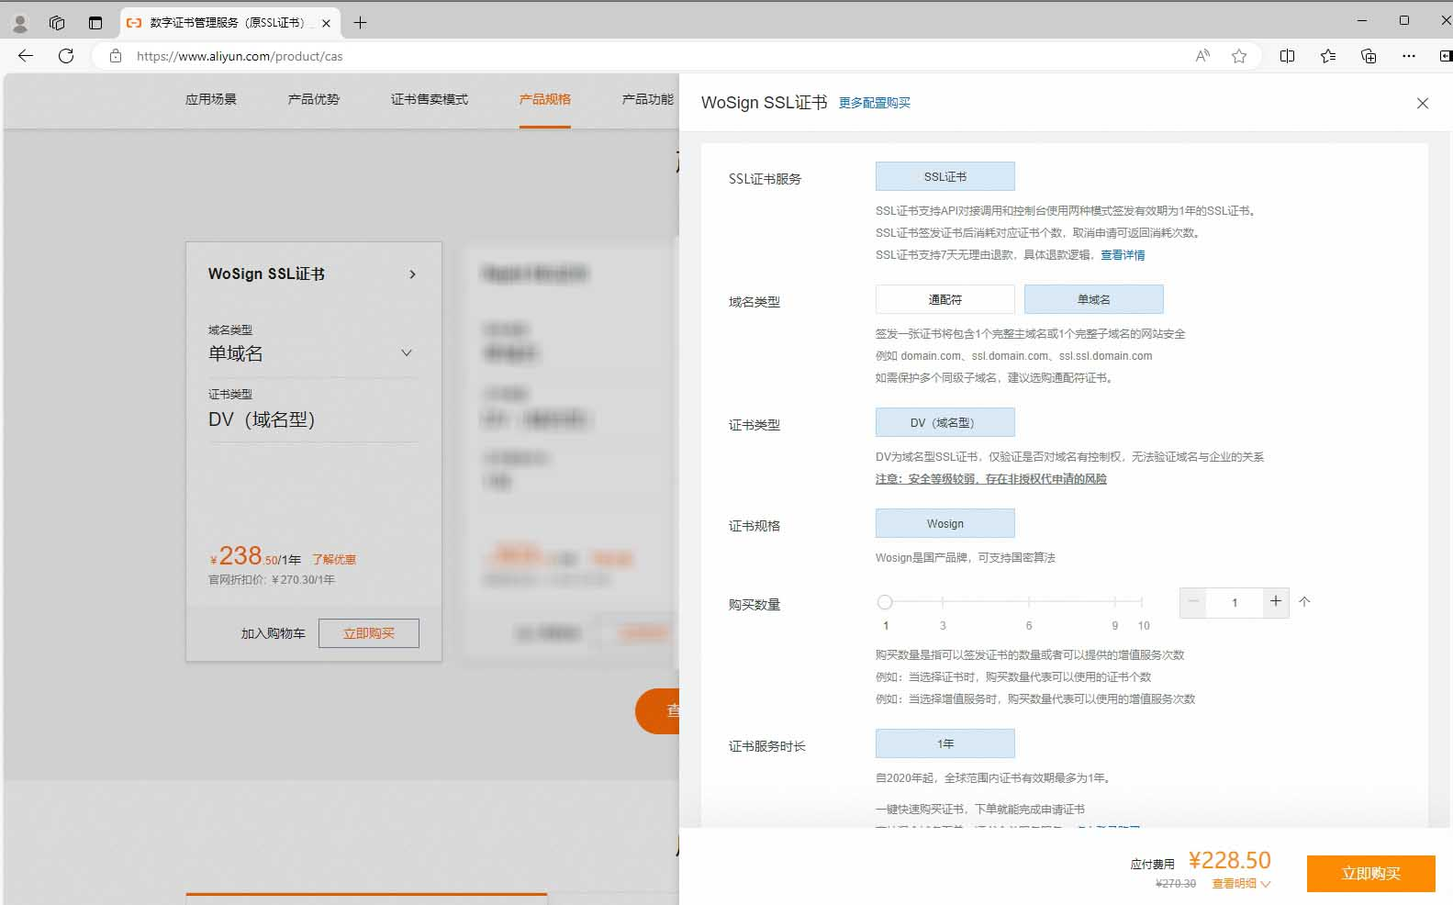The width and height of the screenshot is (1453, 905).
Task: Toggle read aloud icon in address bar
Action: coord(1202,56)
